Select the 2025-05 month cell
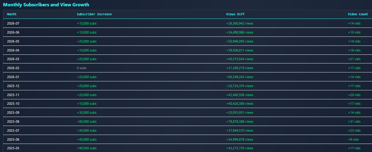Image resolution: width=372 pixels, height=152 pixels. click(13, 148)
